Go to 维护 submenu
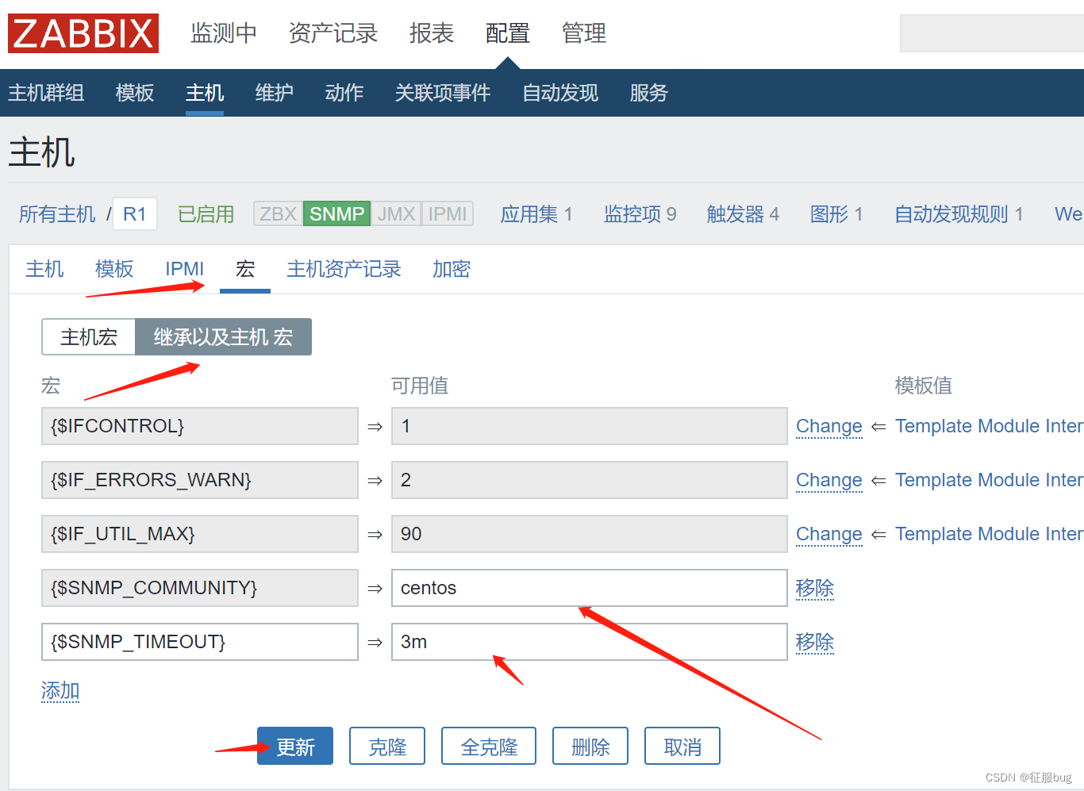This screenshot has width=1084, height=791. 275,93
